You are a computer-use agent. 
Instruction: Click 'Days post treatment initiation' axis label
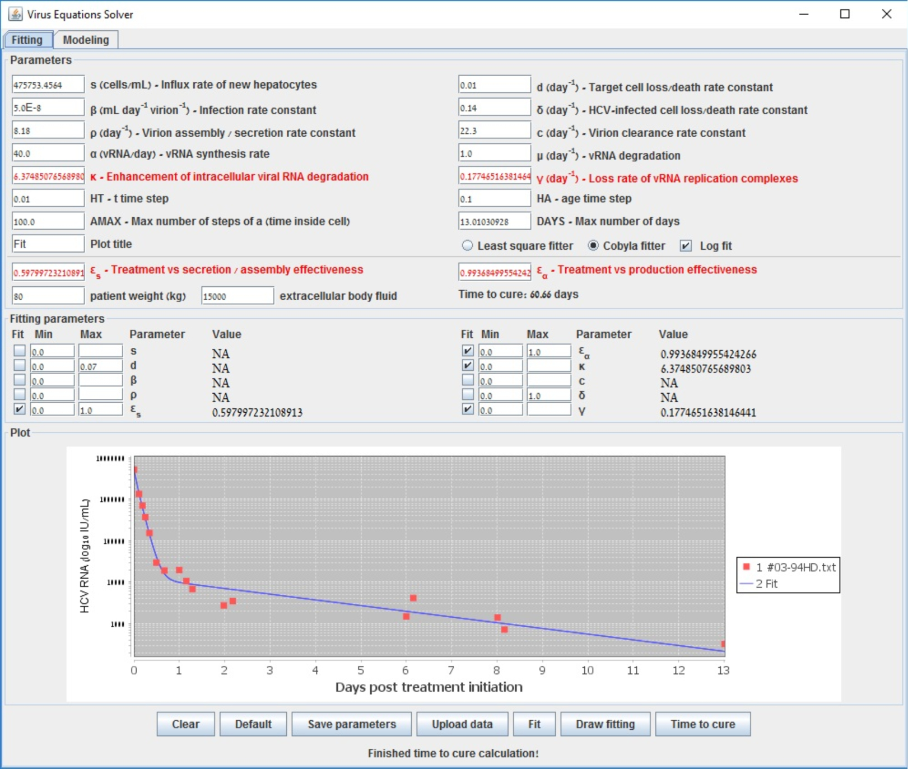[429, 687]
